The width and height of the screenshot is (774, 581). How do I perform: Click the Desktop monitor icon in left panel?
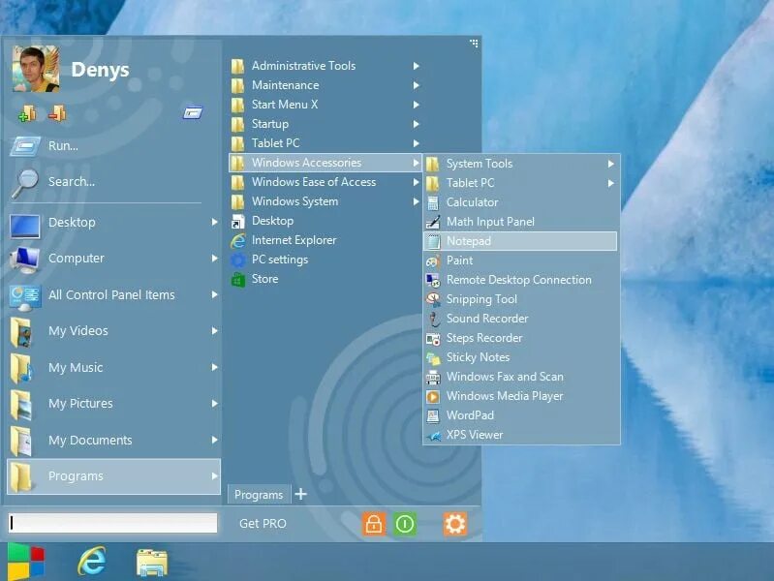[x=24, y=227]
